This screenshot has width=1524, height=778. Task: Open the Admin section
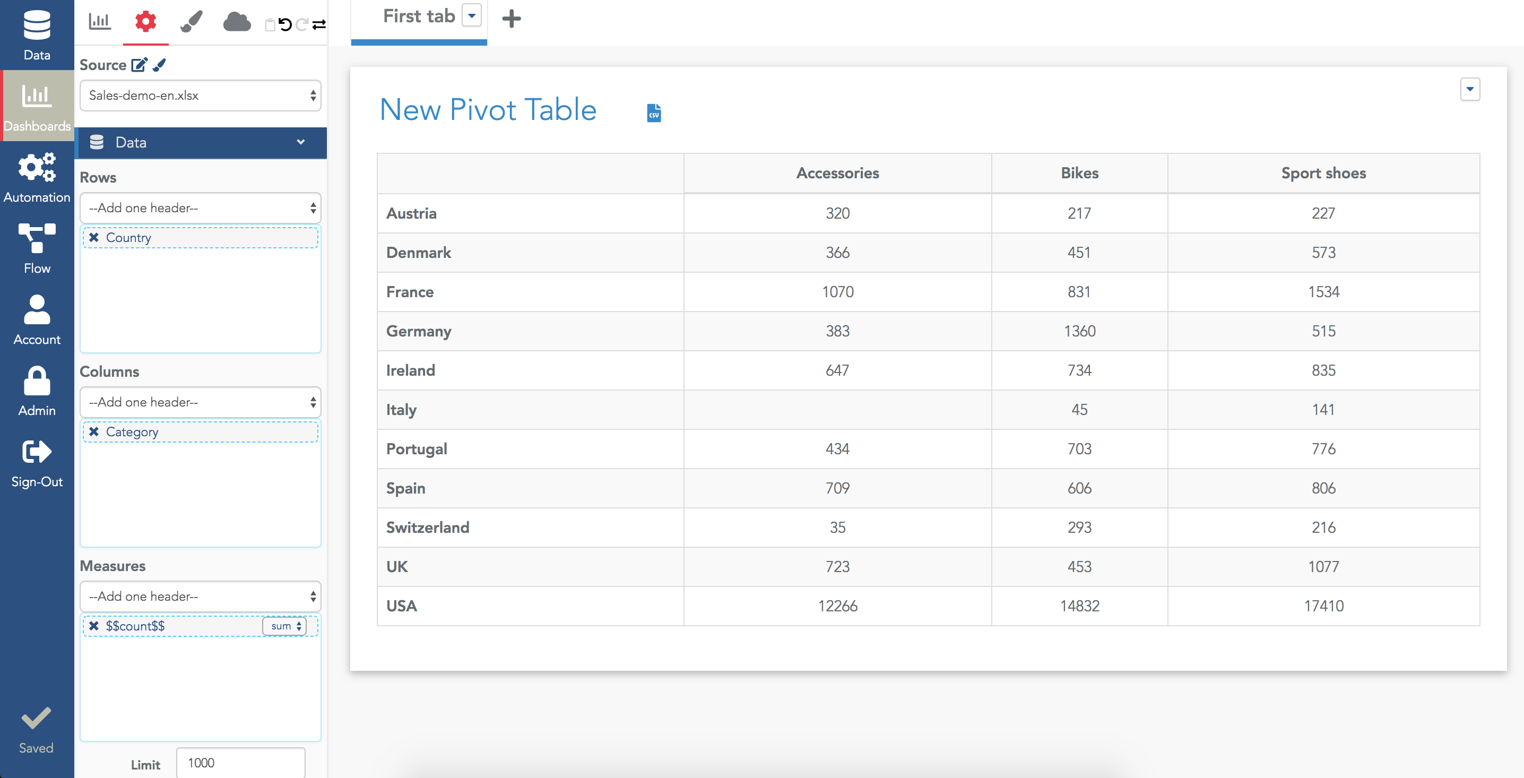37,390
